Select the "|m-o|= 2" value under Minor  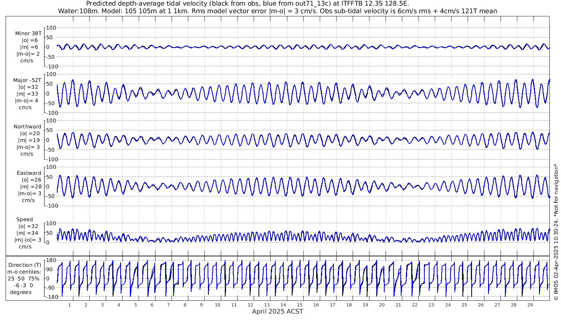click(28, 54)
